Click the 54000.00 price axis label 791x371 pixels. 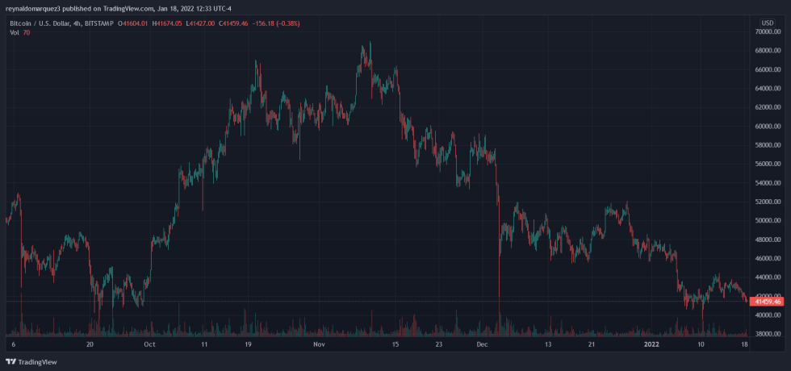point(767,183)
